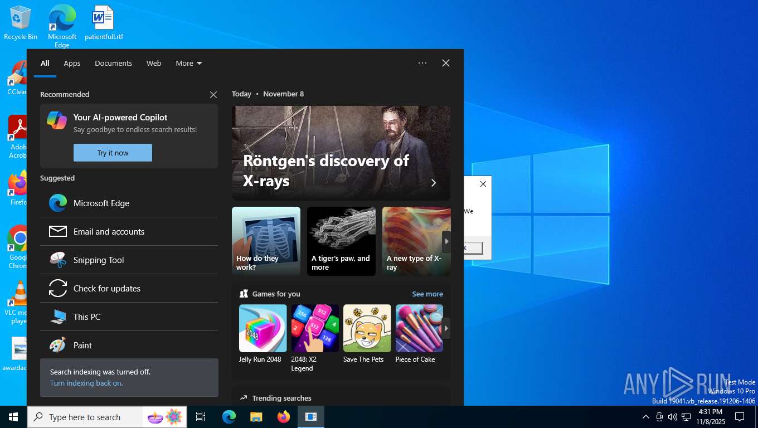Image resolution: width=758 pixels, height=428 pixels.
Task: Click the Copilot logo icon
Action: point(57,120)
